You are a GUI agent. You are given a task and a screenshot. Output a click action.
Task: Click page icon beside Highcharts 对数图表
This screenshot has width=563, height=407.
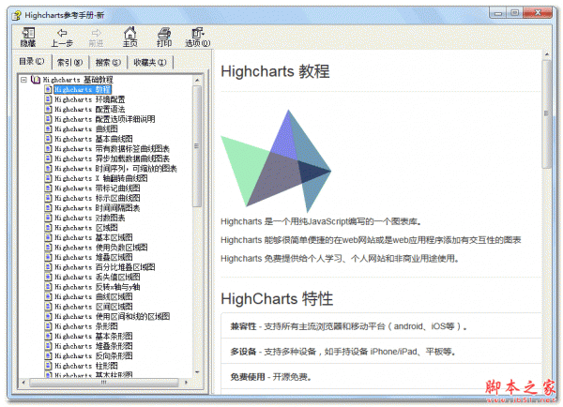pos(48,218)
